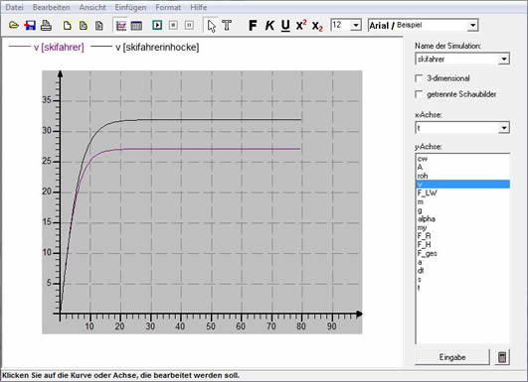Open the font size 12 dropdown
This screenshot has height=382, width=528.
pyautogui.click(x=355, y=25)
